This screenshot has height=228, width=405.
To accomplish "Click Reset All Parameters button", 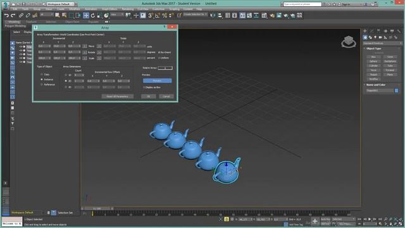I will tap(118, 96).
